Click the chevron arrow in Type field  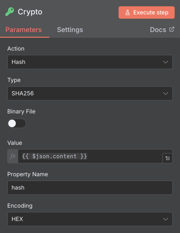pyautogui.click(x=166, y=93)
